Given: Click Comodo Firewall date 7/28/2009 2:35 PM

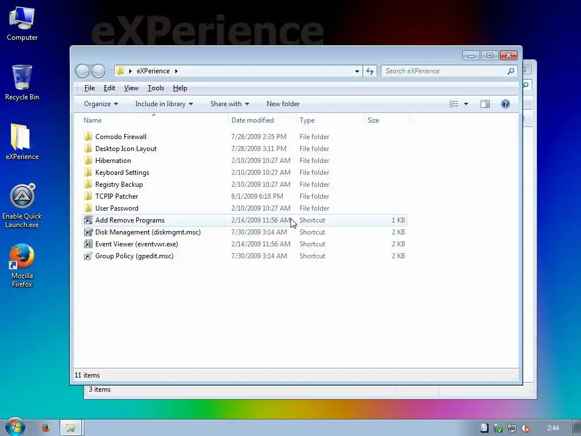Looking at the screenshot, I should pos(259,136).
